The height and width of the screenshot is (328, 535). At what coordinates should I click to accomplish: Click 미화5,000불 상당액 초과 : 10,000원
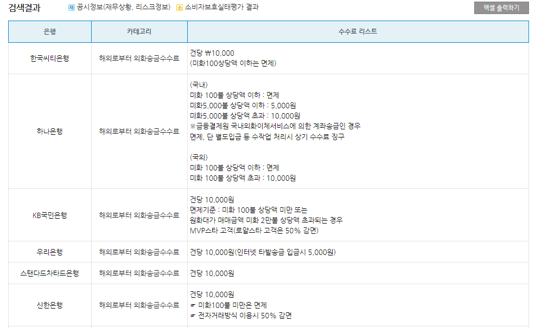click(x=245, y=116)
